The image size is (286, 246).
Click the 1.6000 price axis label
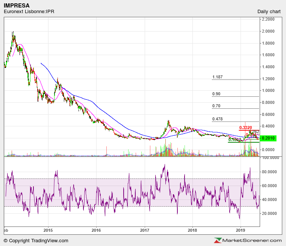[x=268, y=55]
